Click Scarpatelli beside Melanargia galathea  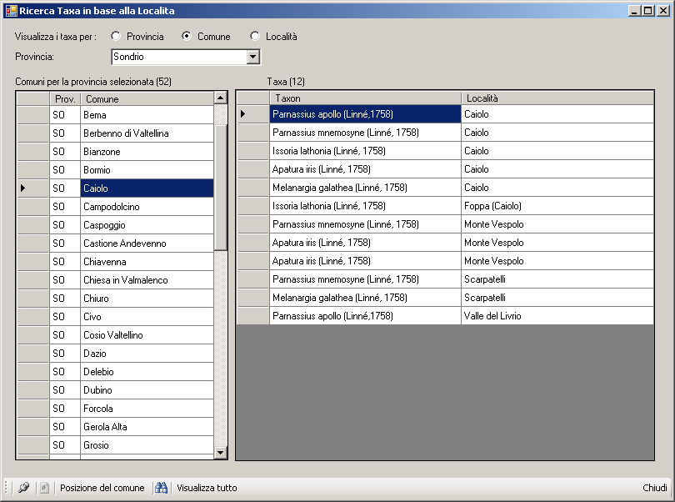pos(557,298)
